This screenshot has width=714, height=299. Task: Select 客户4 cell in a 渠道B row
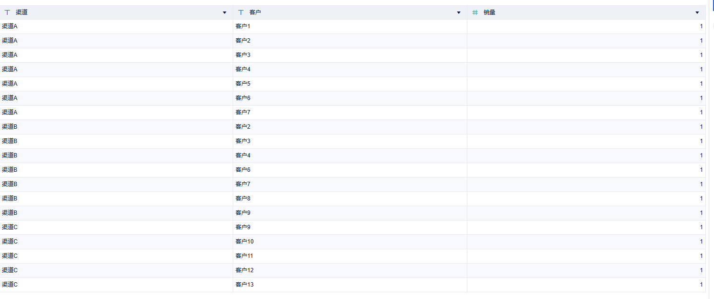350,155
